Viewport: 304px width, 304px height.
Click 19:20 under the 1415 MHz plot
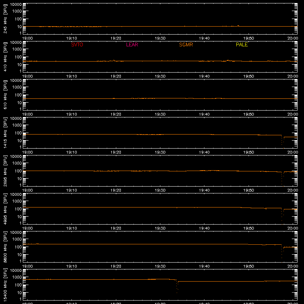coord(116,152)
